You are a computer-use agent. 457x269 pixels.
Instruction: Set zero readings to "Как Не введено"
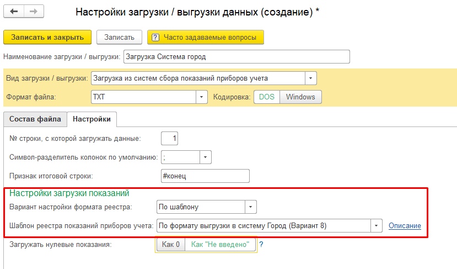[220, 245]
